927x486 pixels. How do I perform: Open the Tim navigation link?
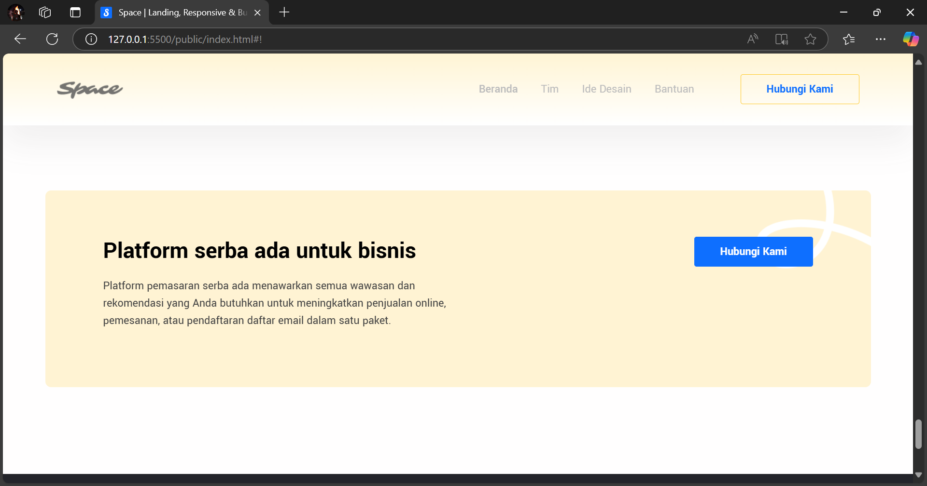tap(549, 89)
